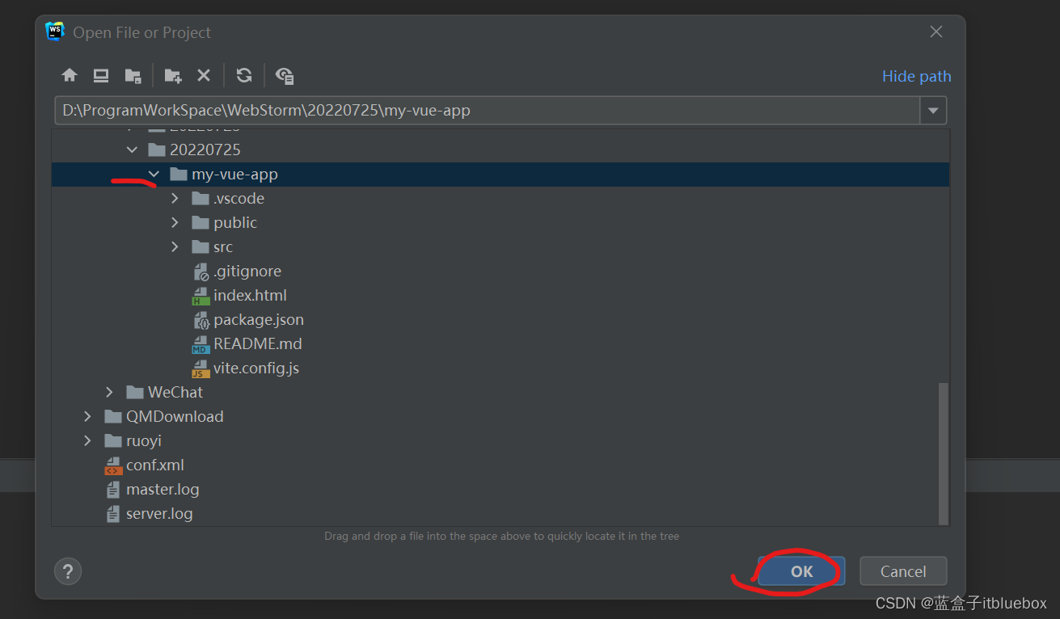
Task: Jump to the Desktop directory icon
Action: [101, 75]
